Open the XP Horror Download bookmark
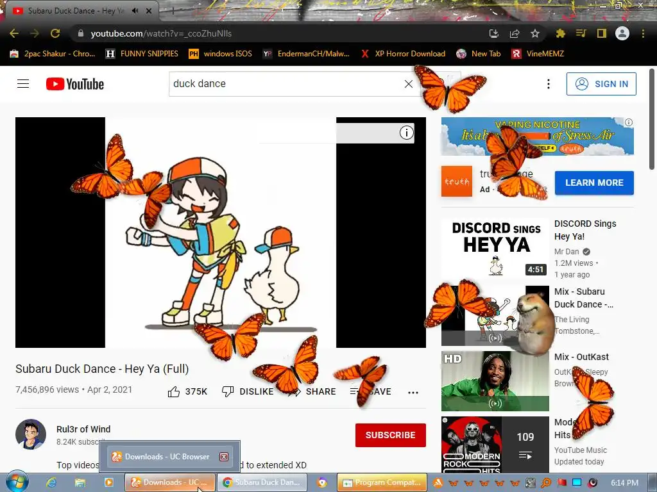 click(x=403, y=54)
